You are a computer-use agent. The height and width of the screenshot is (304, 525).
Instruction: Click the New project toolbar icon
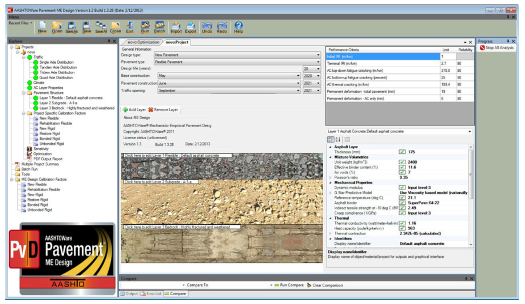pyautogui.click(x=42, y=25)
